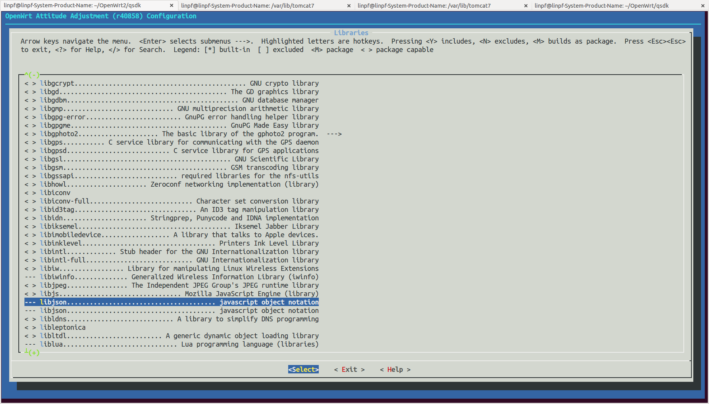This screenshot has height=404, width=709.
Task: Expand the libgphoto2 submenu arrow
Action: [334, 134]
